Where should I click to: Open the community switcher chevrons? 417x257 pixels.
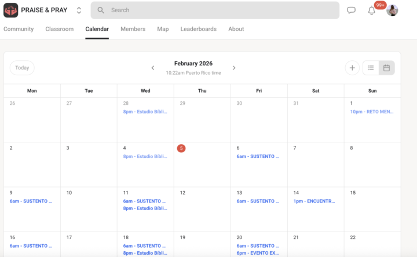click(79, 10)
